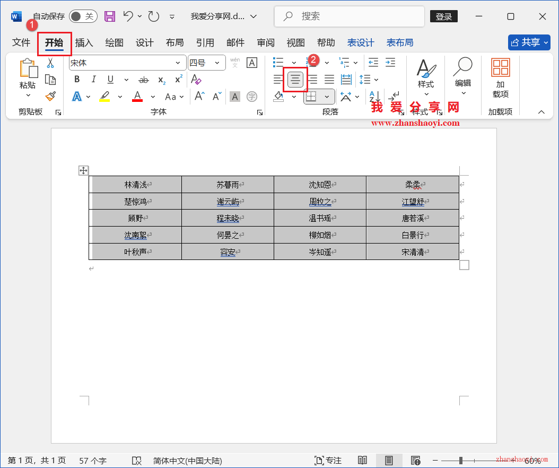Switch to the 布局 tab
The width and height of the screenshot is (559, 468).
click(174, 42)
